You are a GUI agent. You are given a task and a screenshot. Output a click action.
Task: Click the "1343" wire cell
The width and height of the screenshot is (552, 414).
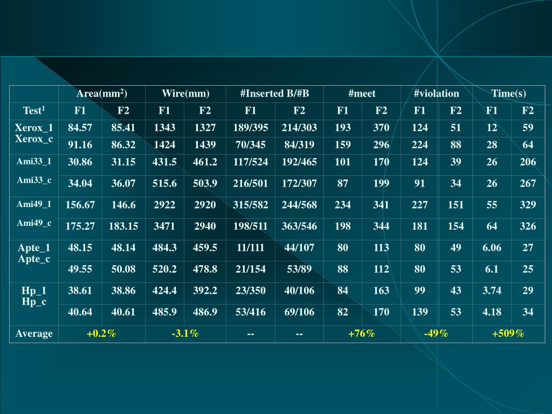[164, 127]
